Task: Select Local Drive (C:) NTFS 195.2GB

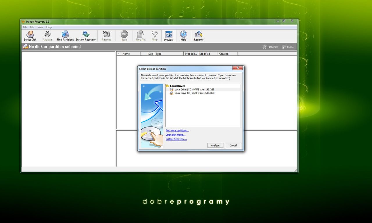Action: pos(194,89)
